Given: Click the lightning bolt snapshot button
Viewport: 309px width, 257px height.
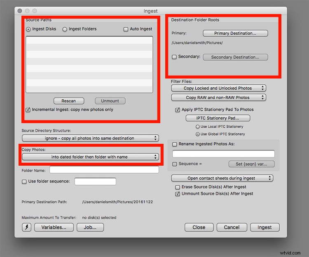Looking at the screenshot, I should coord(27,227).
